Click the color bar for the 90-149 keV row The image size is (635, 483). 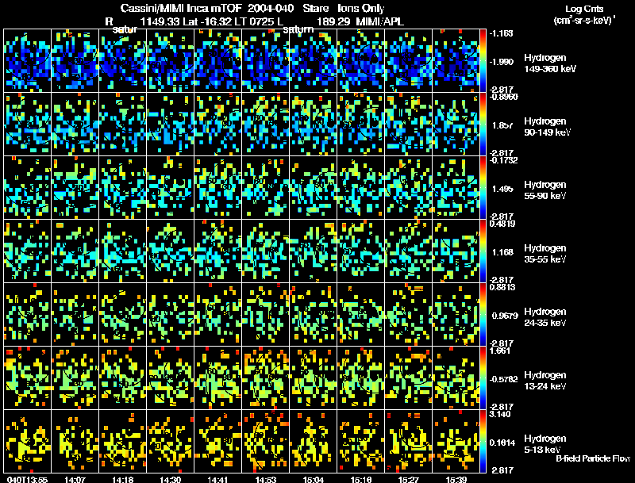[x=483, y=125]
